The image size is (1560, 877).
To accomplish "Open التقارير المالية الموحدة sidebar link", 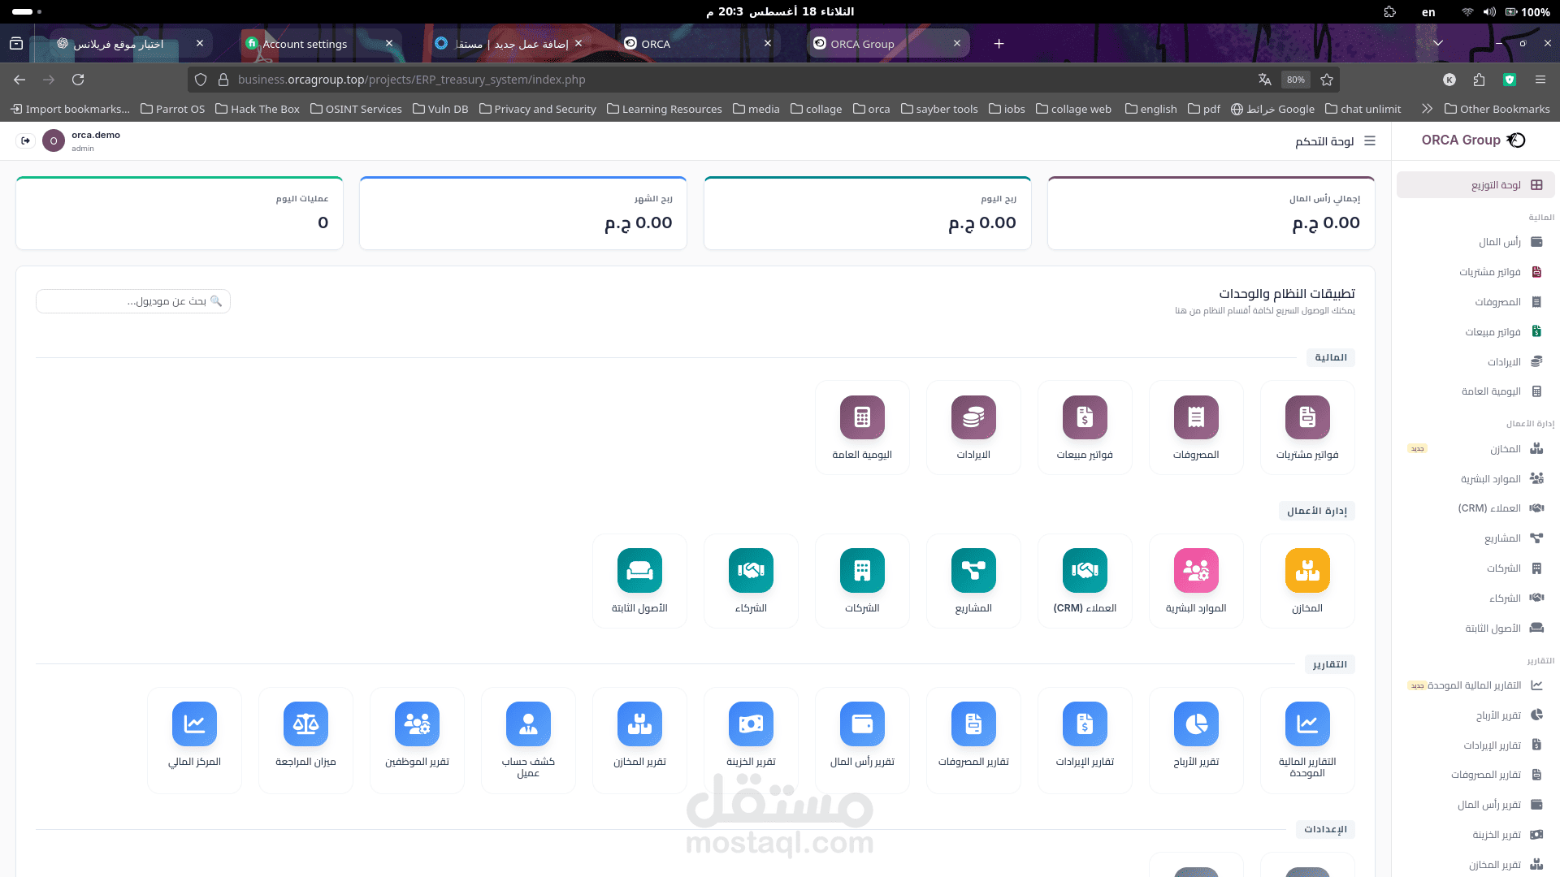I will 1475,685.
